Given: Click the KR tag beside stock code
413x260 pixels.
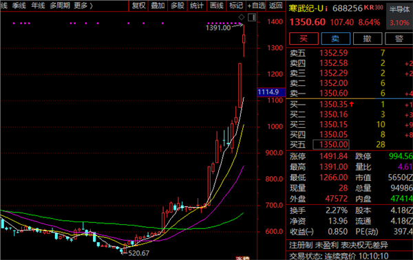Looking at the screenshot, I should (369, 8).
